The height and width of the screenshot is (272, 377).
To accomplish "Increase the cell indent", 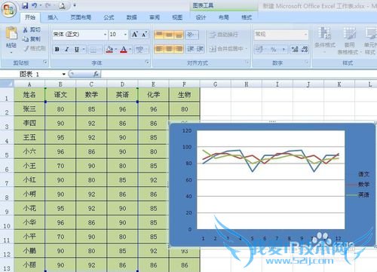I will pos(200,49).
